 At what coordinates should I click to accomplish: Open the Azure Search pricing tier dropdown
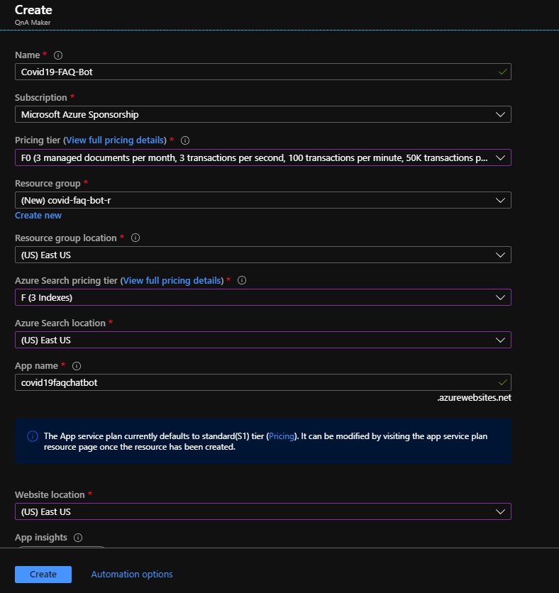(263, 297)
